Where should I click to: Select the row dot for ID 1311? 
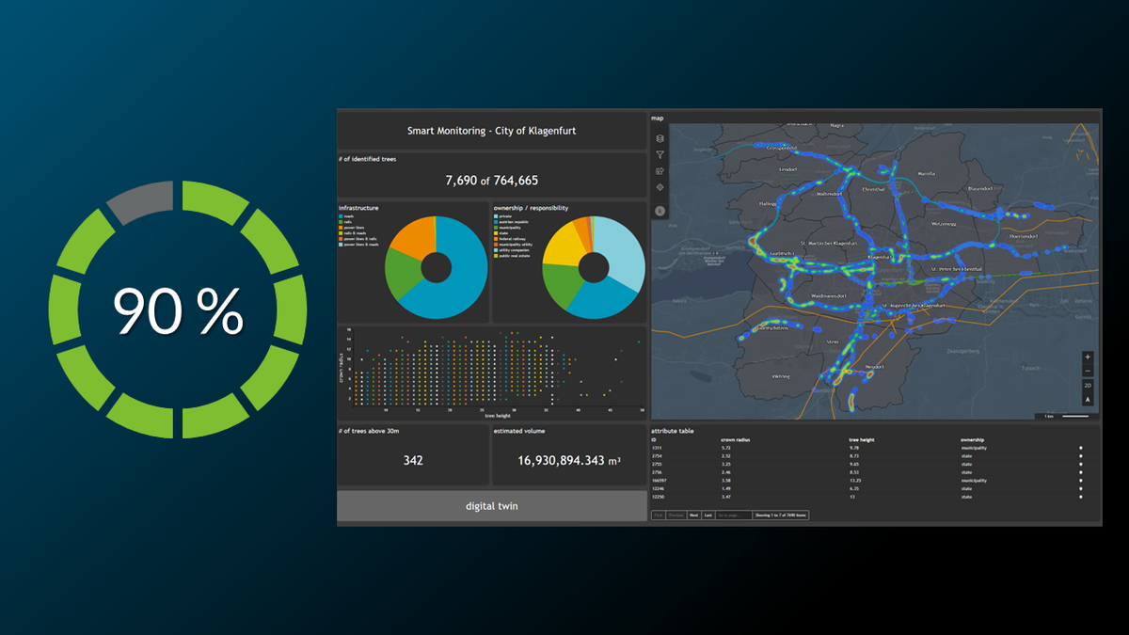1080,448
